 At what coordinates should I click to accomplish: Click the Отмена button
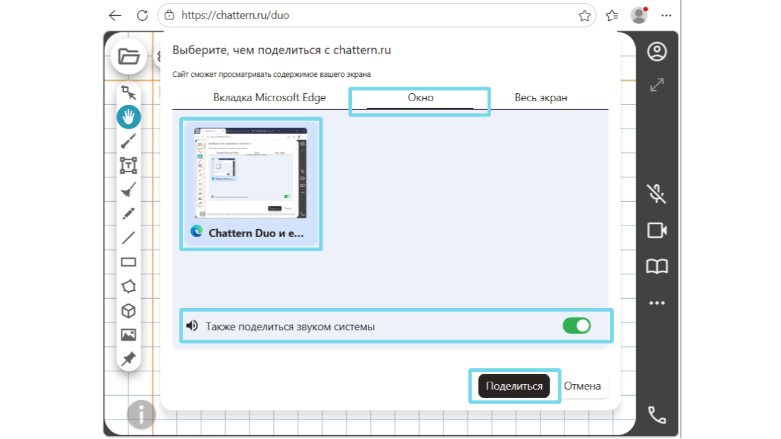[583, 386]
